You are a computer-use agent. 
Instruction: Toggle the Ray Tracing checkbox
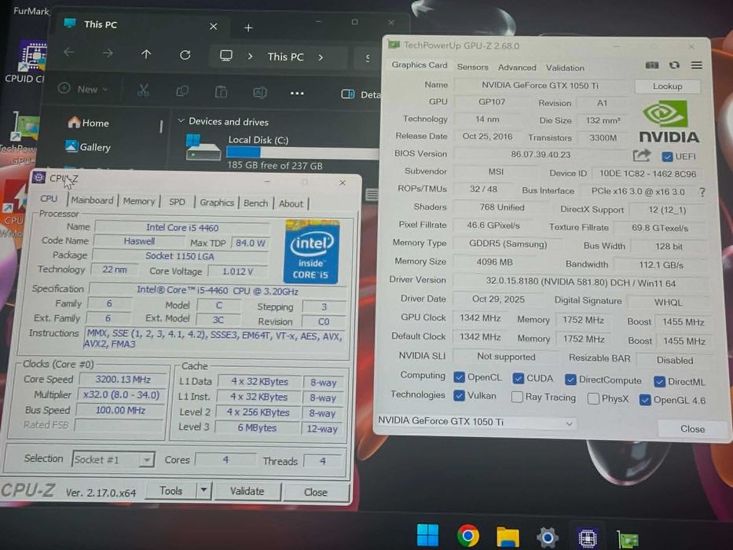[x=517, y=397]
